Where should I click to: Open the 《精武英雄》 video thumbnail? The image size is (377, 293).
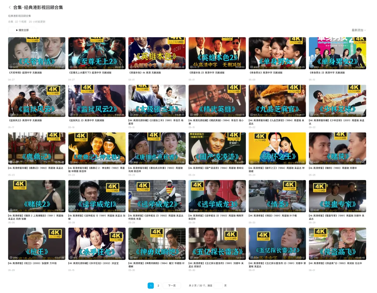pyautogui.click(x=217, y=101)
